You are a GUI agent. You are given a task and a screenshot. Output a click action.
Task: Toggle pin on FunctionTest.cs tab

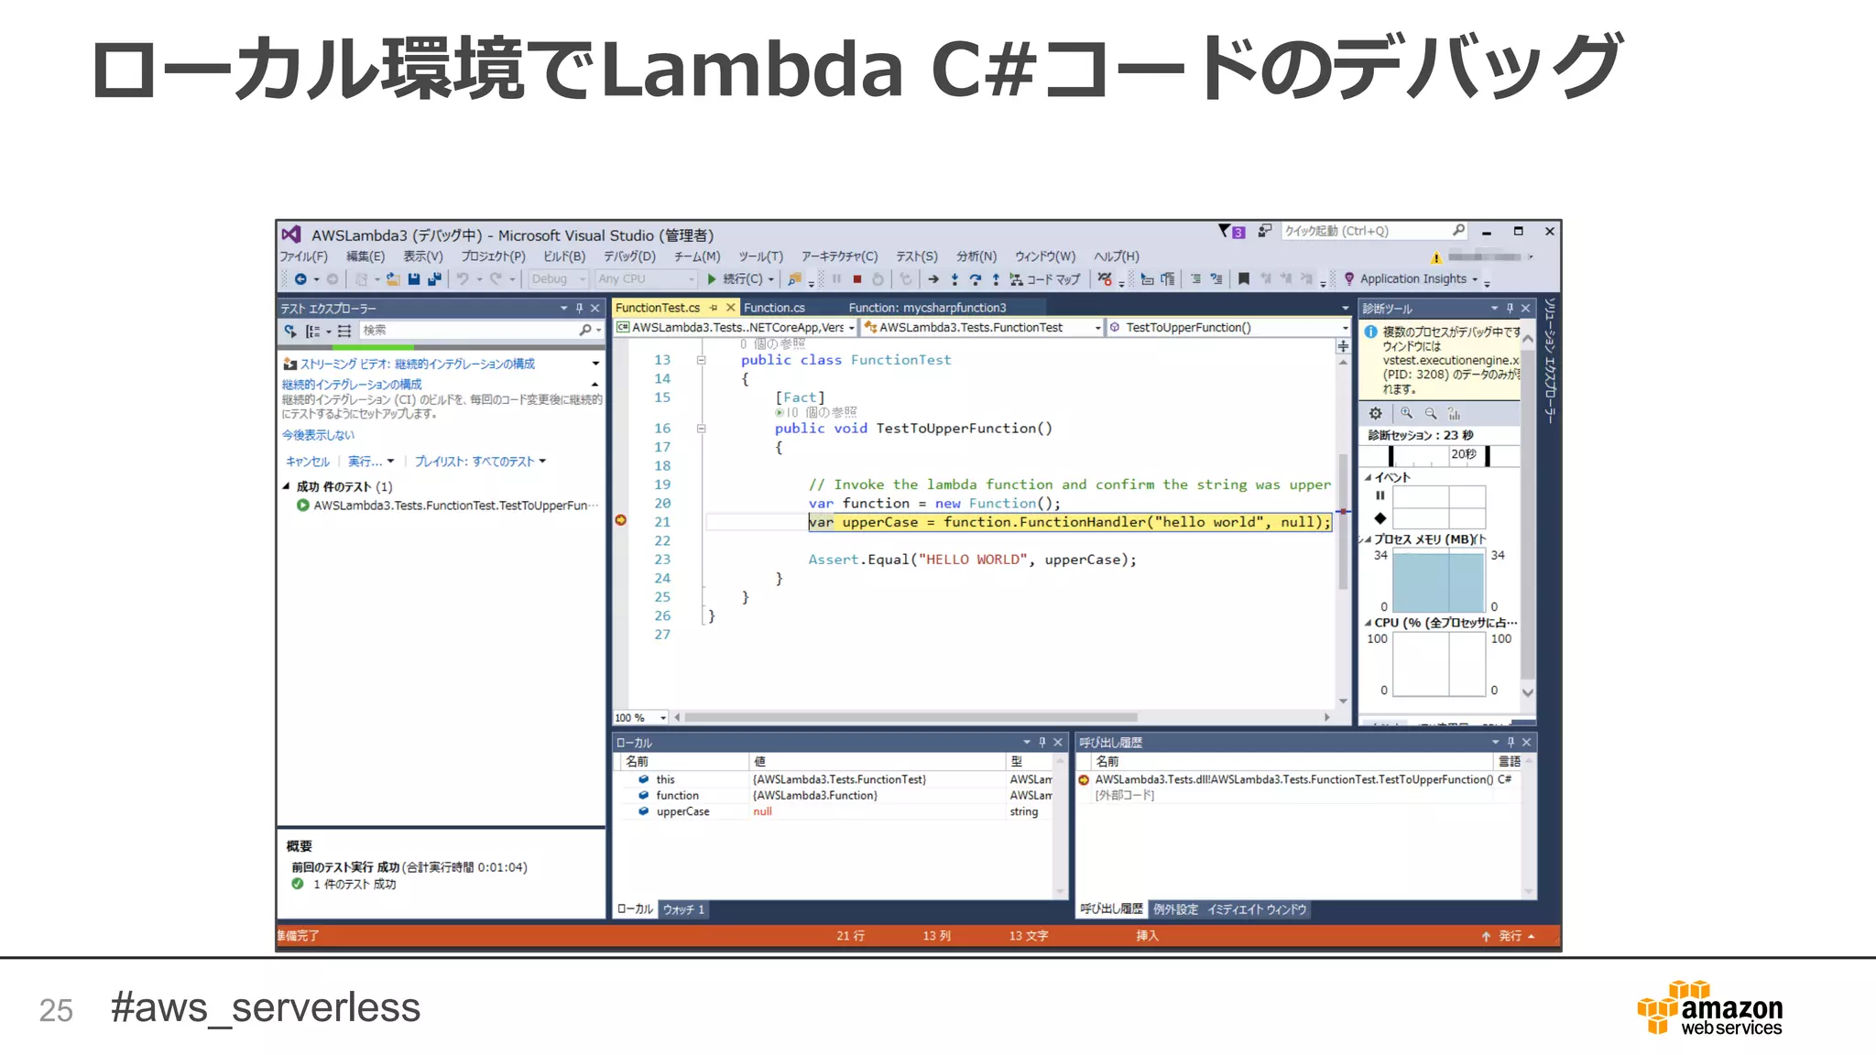[714, 308]
